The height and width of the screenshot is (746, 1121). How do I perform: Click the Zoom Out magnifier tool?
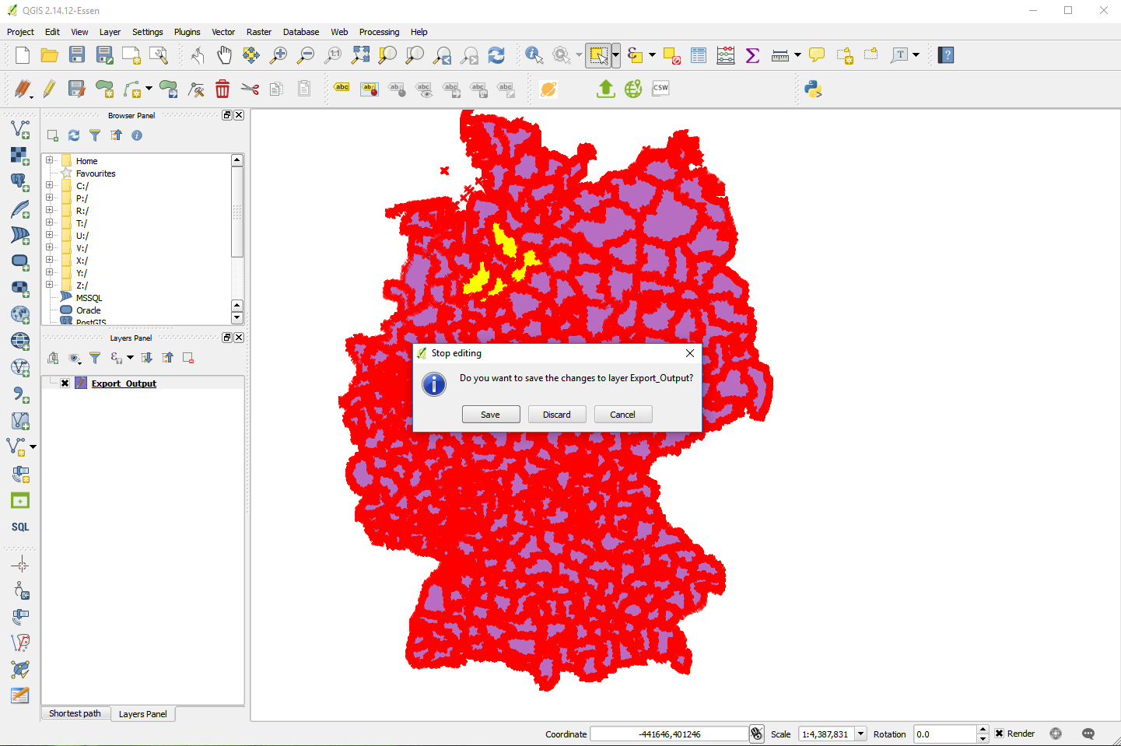(306, 55)
